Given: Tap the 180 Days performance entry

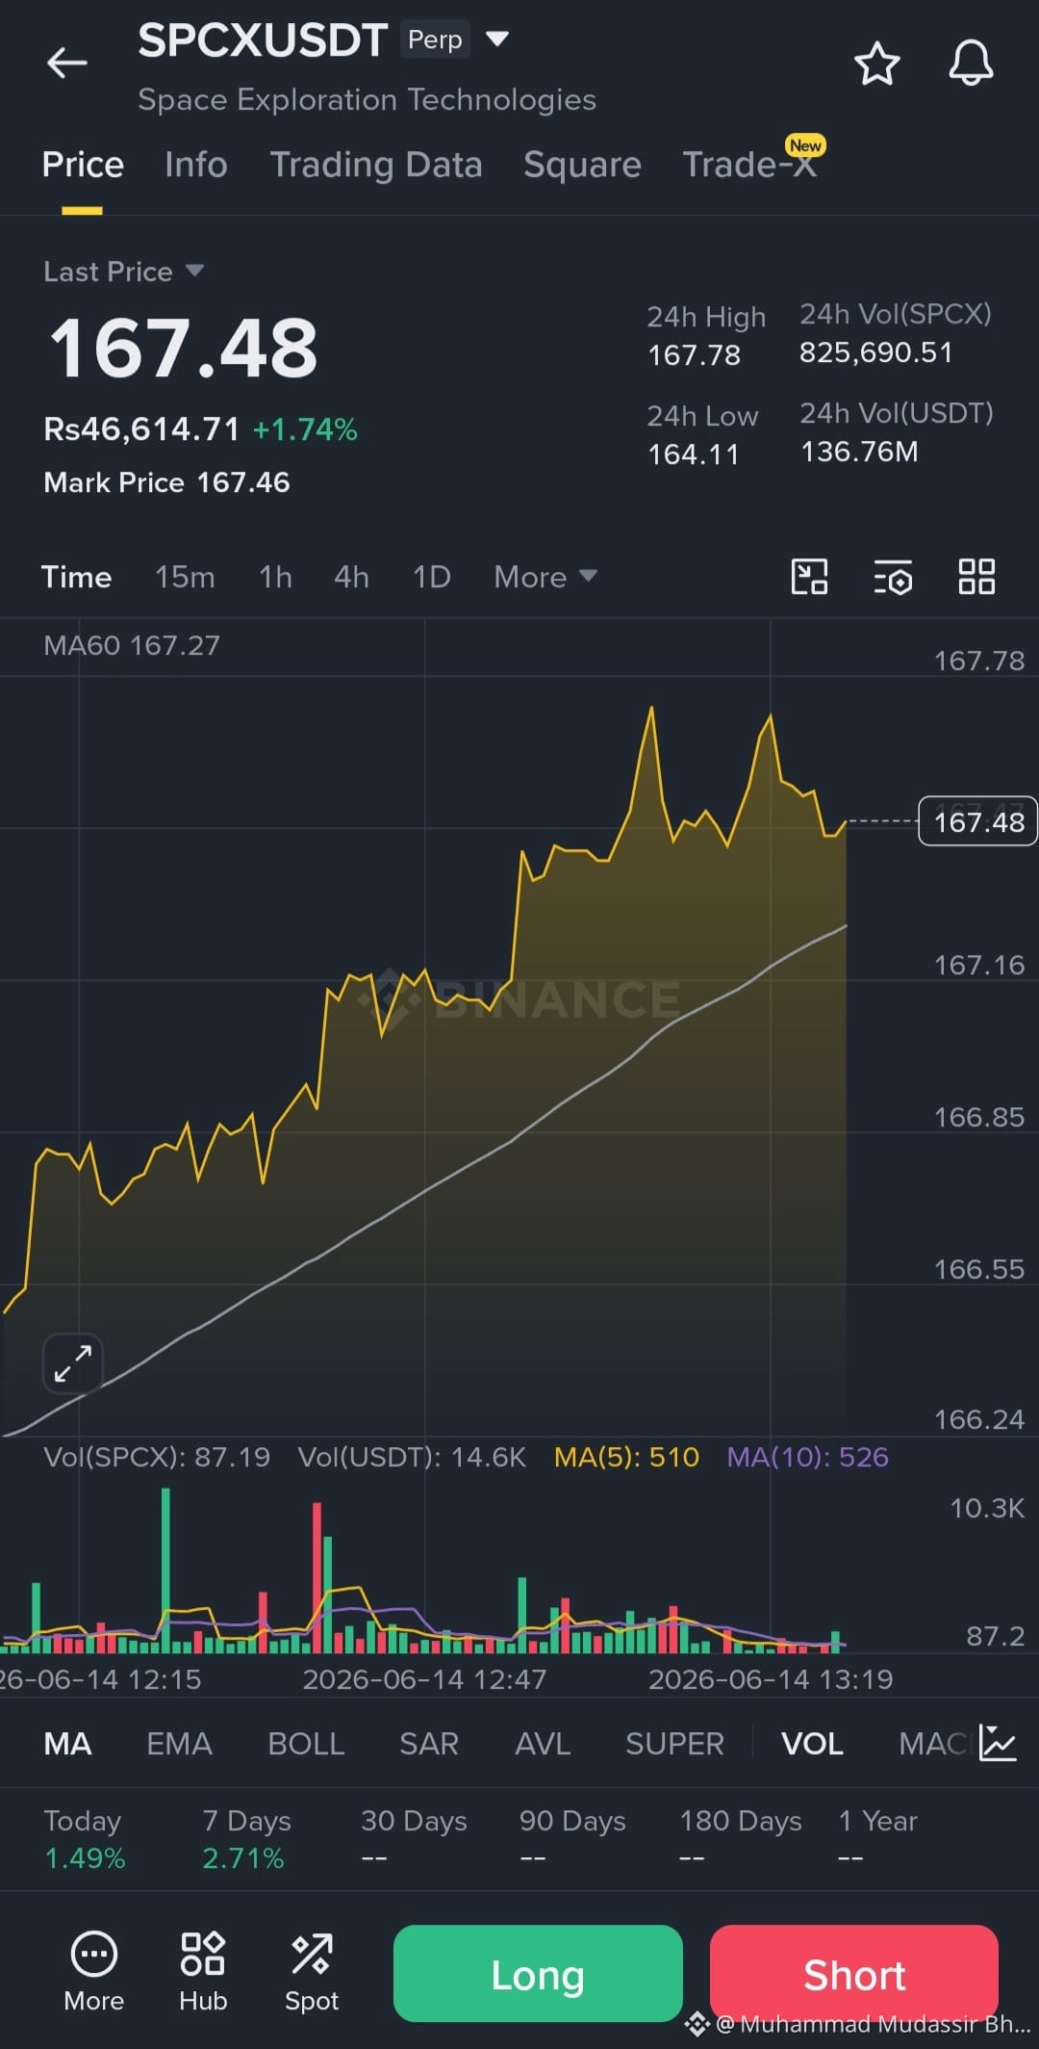Looking at the screenshot, I should [x=741, y=1839].
